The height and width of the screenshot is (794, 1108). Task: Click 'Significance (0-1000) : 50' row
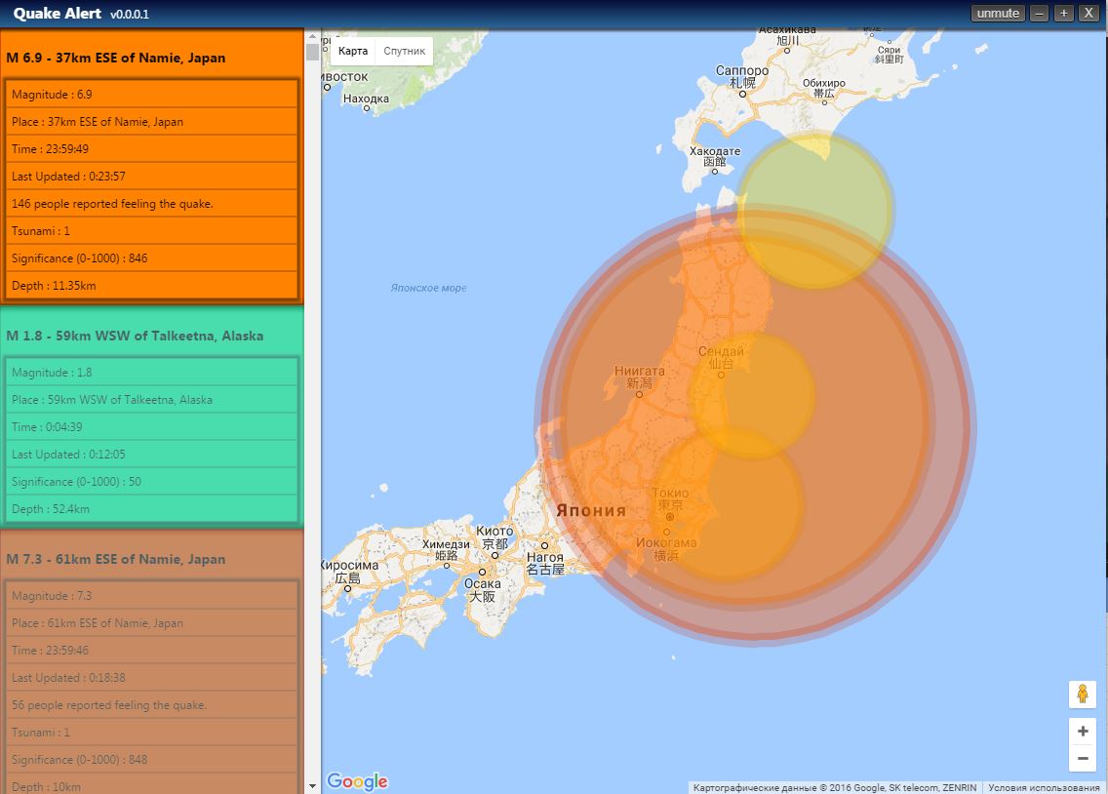pyautogui.click(x=151, y=482)
